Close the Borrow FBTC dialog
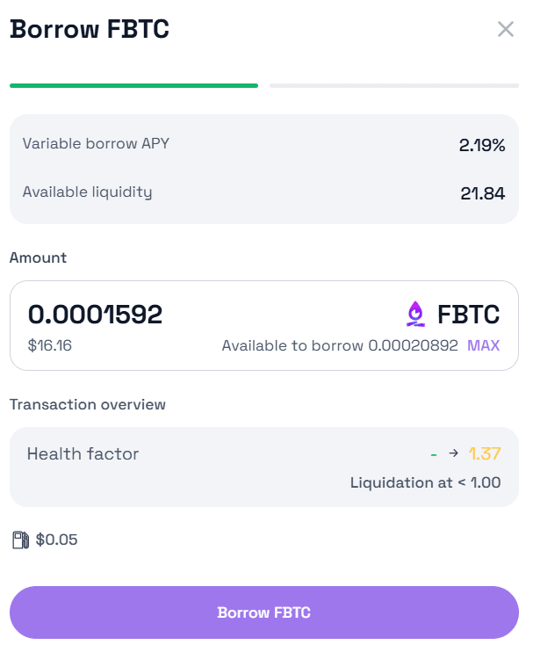Image resolution: width=533 pixels, height=652 pixels. coord(505,29)
